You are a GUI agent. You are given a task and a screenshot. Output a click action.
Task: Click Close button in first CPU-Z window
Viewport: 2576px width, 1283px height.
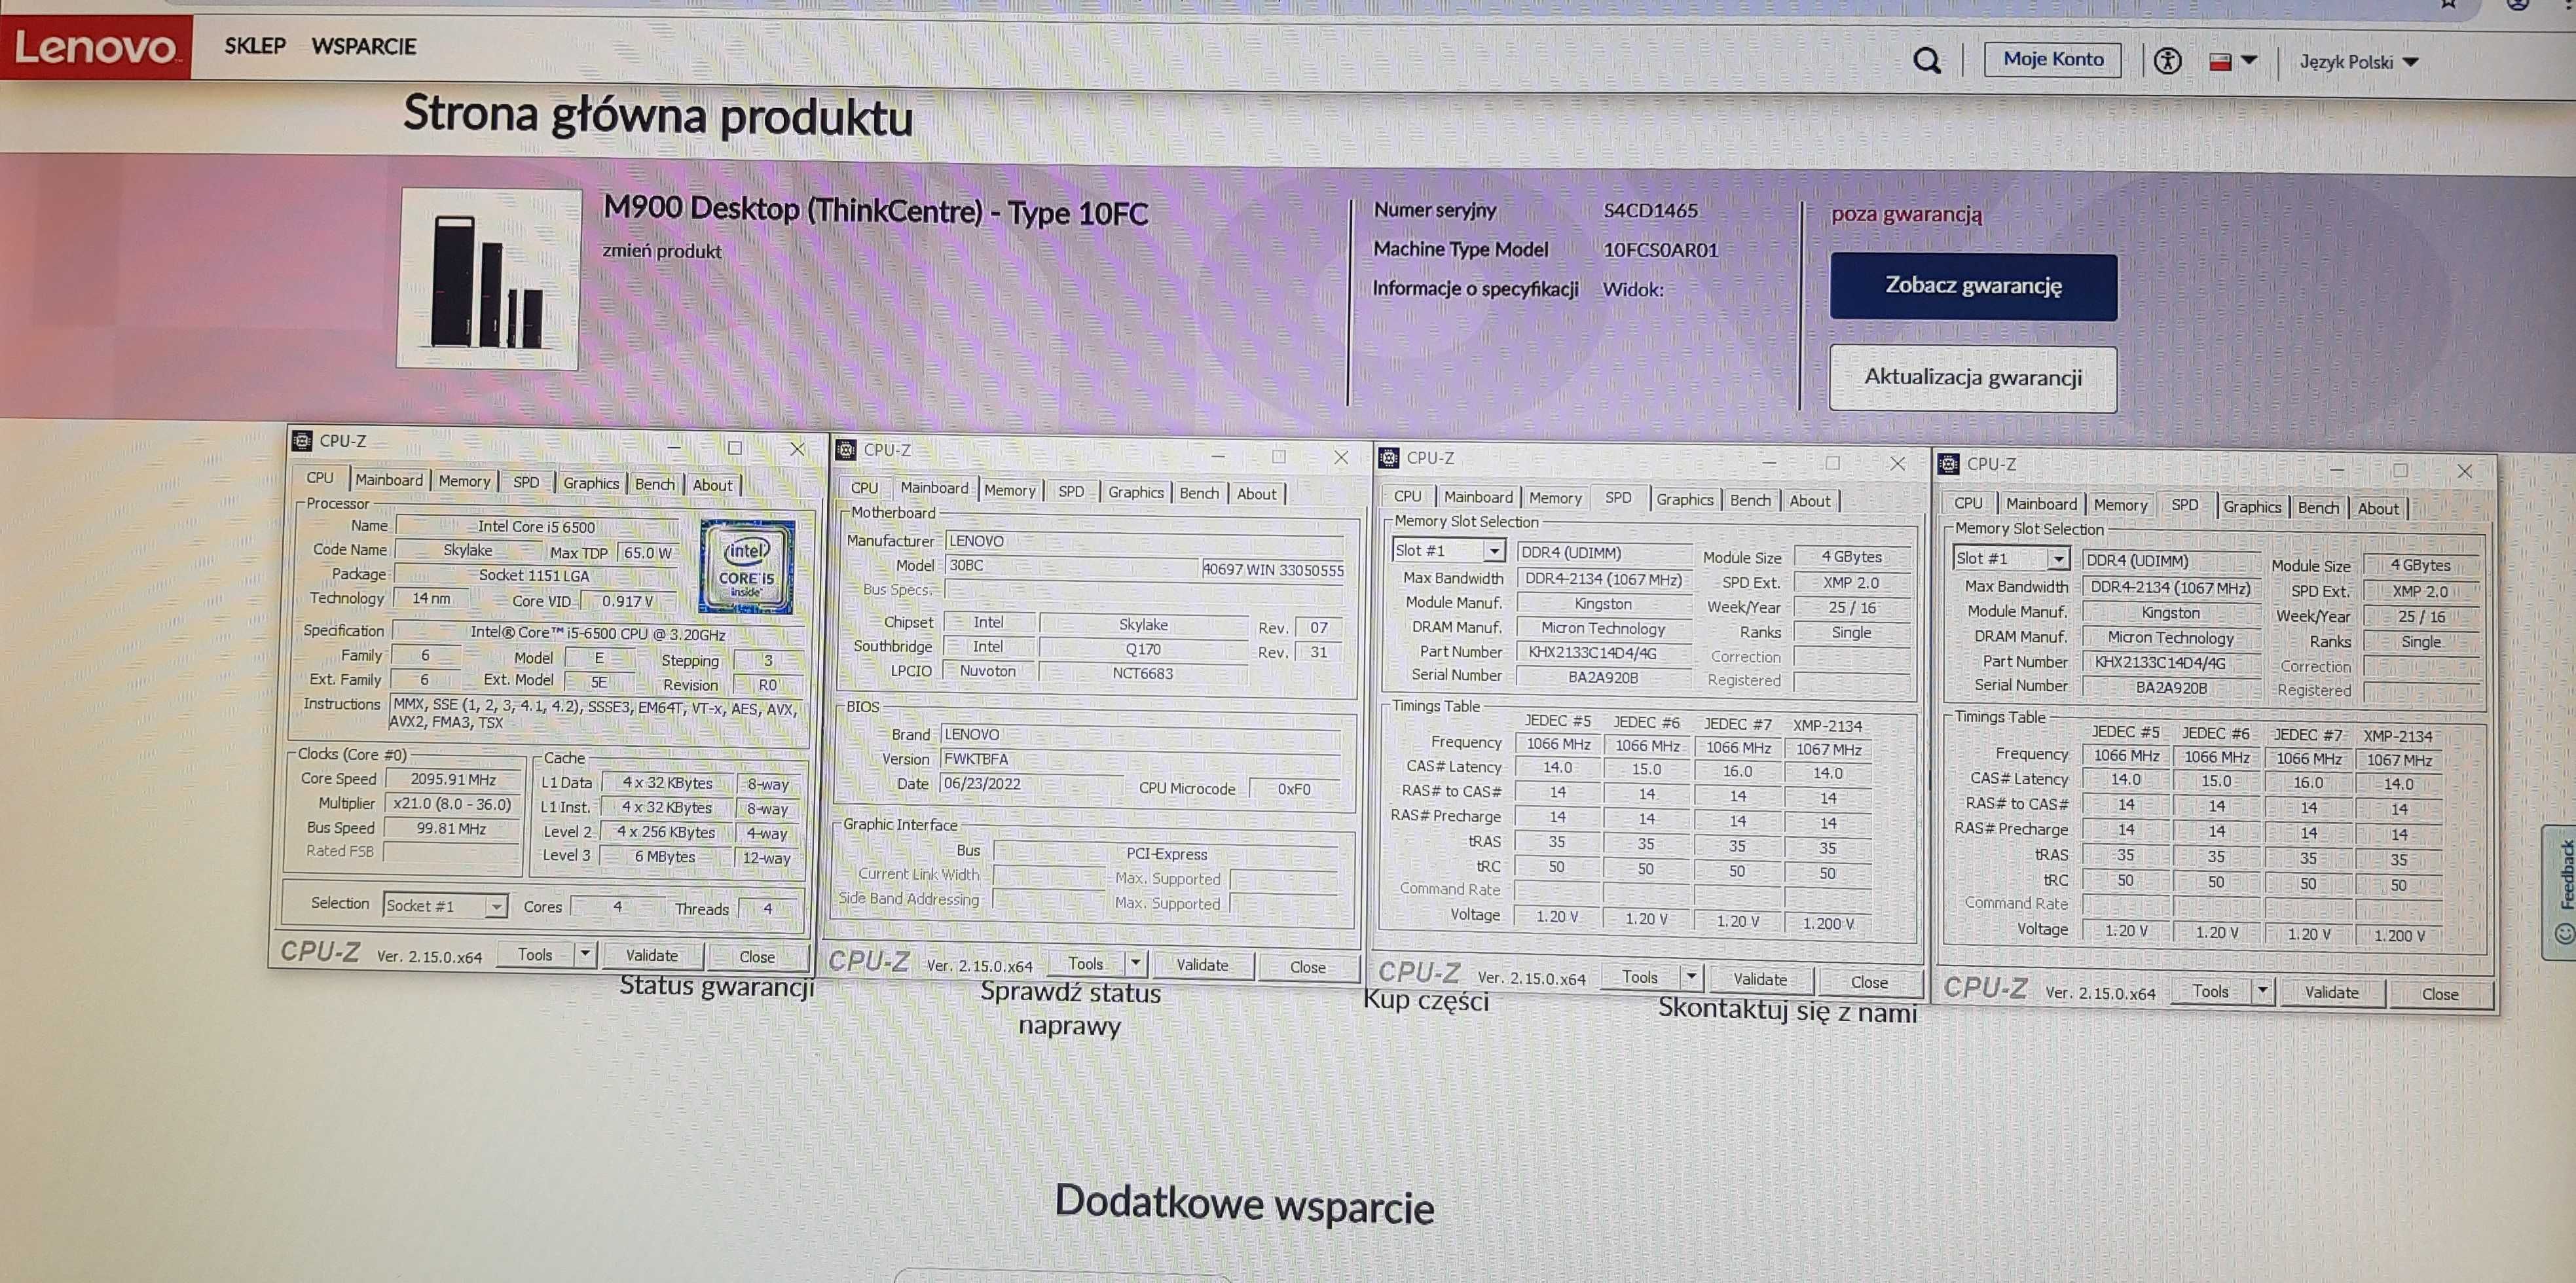[757, 957]
